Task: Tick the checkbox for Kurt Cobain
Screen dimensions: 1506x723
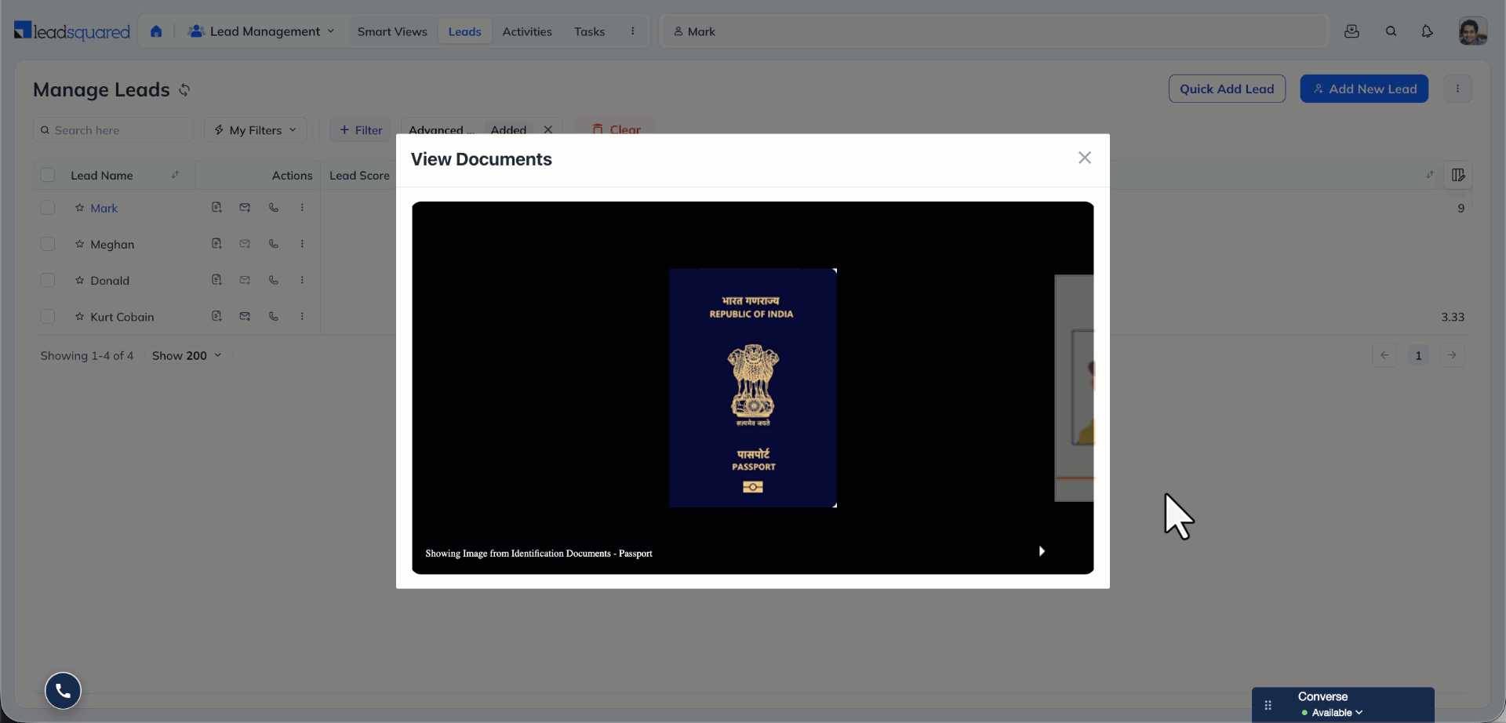Action: pyautogui.click(x=48, y=316)
